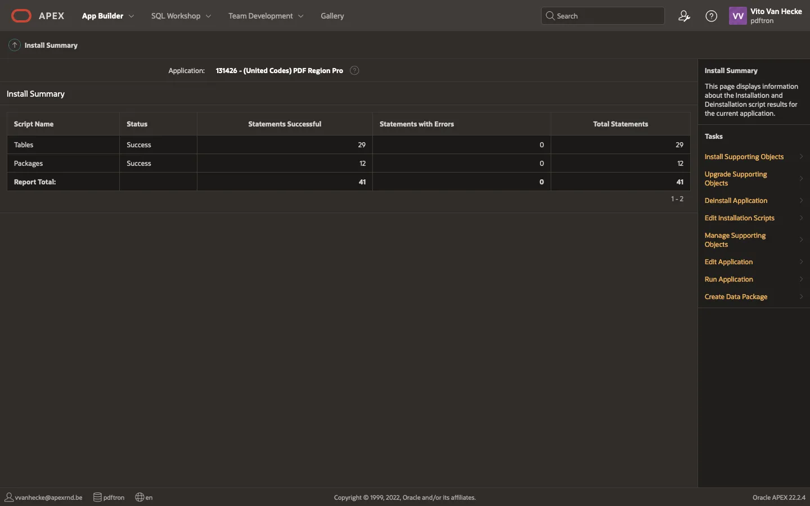Open the Run Application task link
Screen dimensions: 810x506
pos(728,279)
